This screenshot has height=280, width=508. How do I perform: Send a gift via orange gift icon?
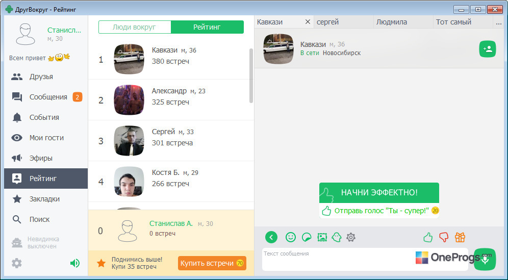point(460,238)
